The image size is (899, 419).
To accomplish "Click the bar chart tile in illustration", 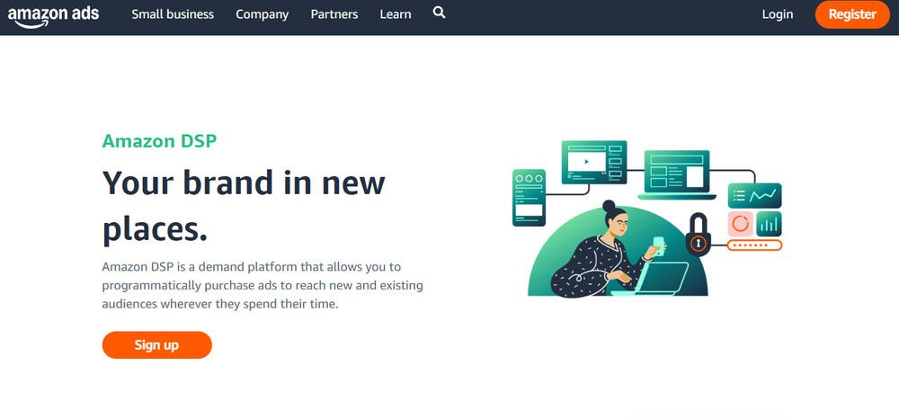I will pos(769,224).
